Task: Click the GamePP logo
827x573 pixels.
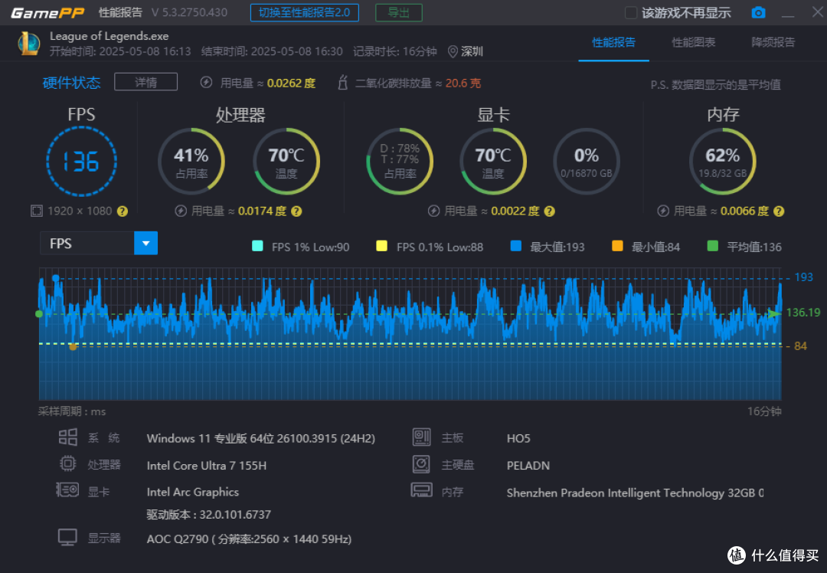Action: coord(47,13)
